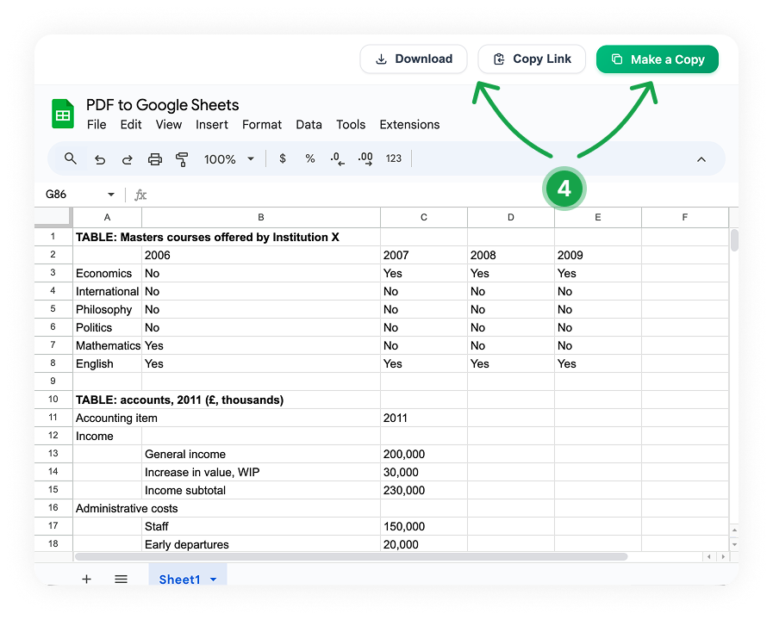Open the Sheet1 tab menu arrow
The height and width of the screenshot is (620, 773).
coord(212,580)
